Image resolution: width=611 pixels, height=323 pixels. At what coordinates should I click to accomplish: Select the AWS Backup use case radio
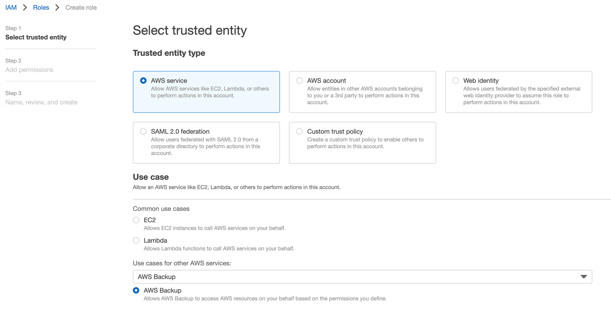point(136,290)
